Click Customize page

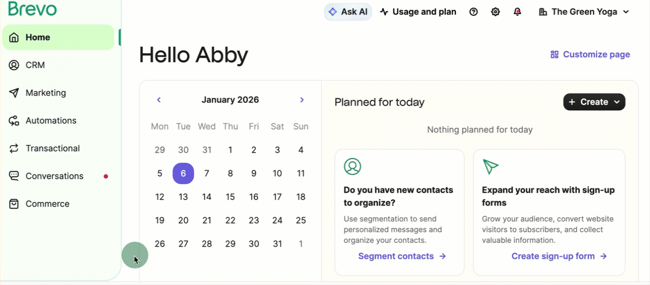pyautogui.click(x=590, y=54)
